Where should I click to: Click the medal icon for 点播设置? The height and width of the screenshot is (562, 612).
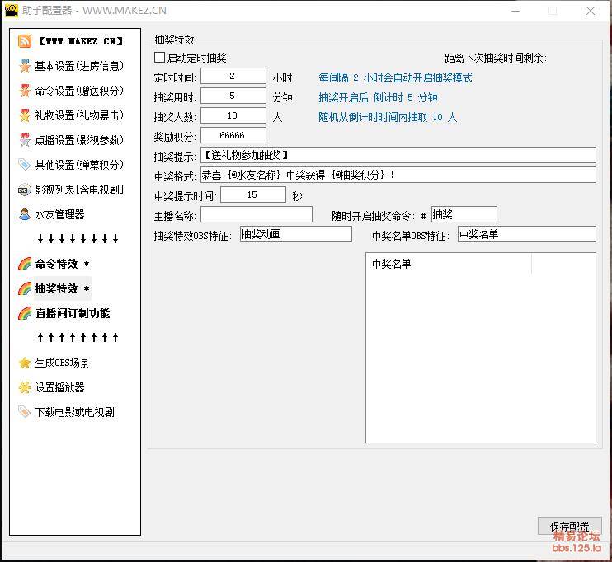pyautogui.click(x=25, y=140)
